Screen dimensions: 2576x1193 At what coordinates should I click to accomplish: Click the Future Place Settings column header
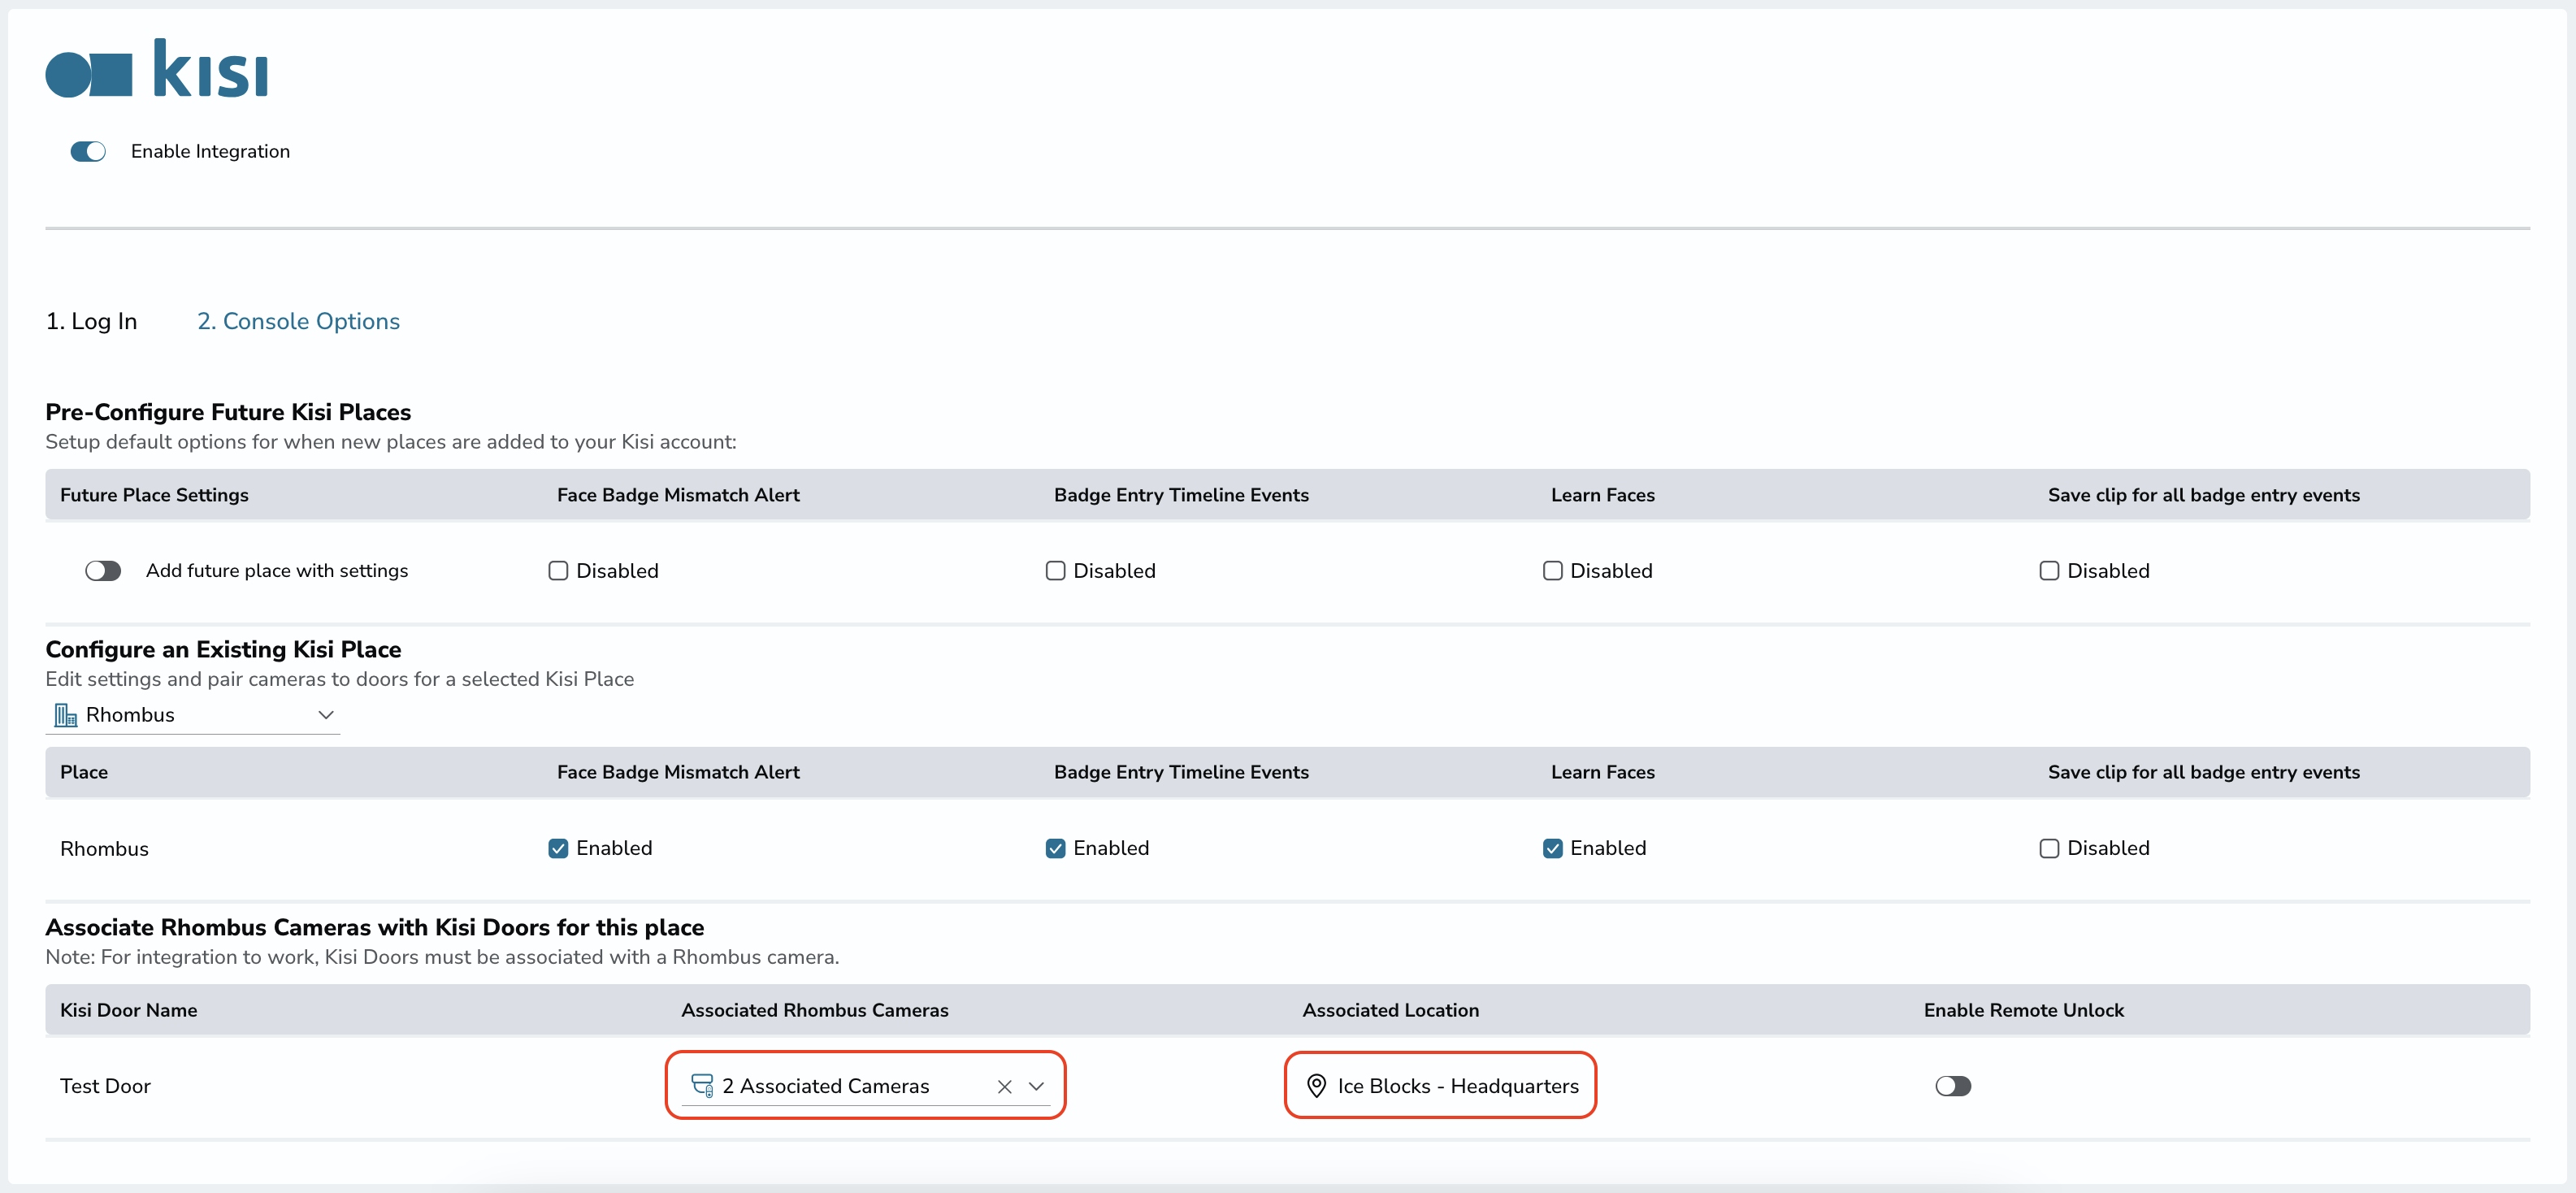(x=154, y=495)
